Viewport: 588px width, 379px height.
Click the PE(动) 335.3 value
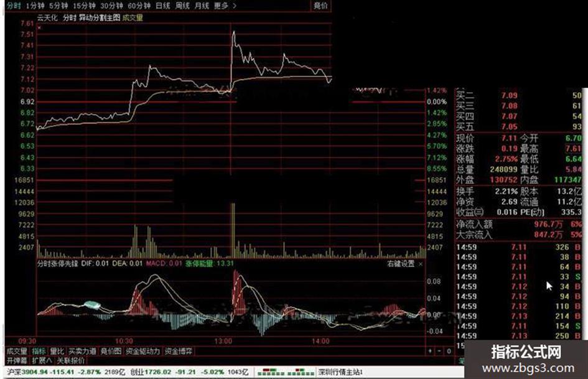(571, 212)
